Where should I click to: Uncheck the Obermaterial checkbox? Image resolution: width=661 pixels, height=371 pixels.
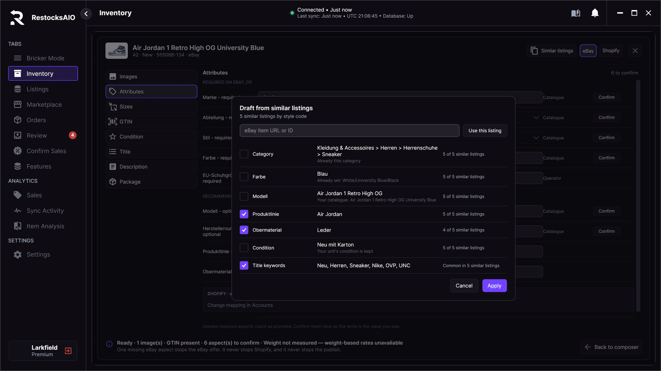244,230
